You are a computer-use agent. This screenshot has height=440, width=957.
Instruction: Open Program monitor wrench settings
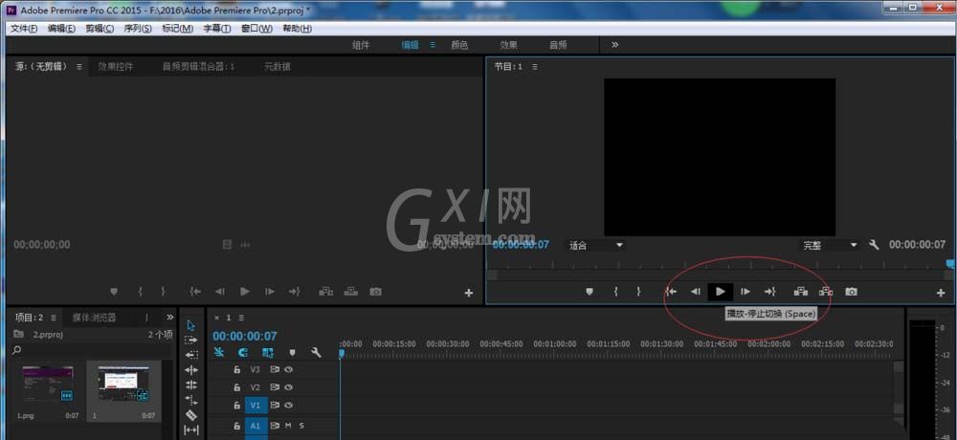click(874, 245)
